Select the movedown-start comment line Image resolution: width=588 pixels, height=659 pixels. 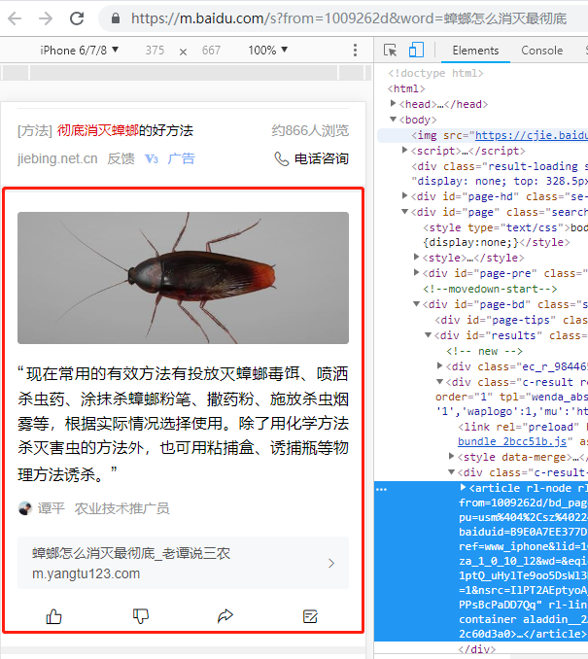click(x=490, y=289)
